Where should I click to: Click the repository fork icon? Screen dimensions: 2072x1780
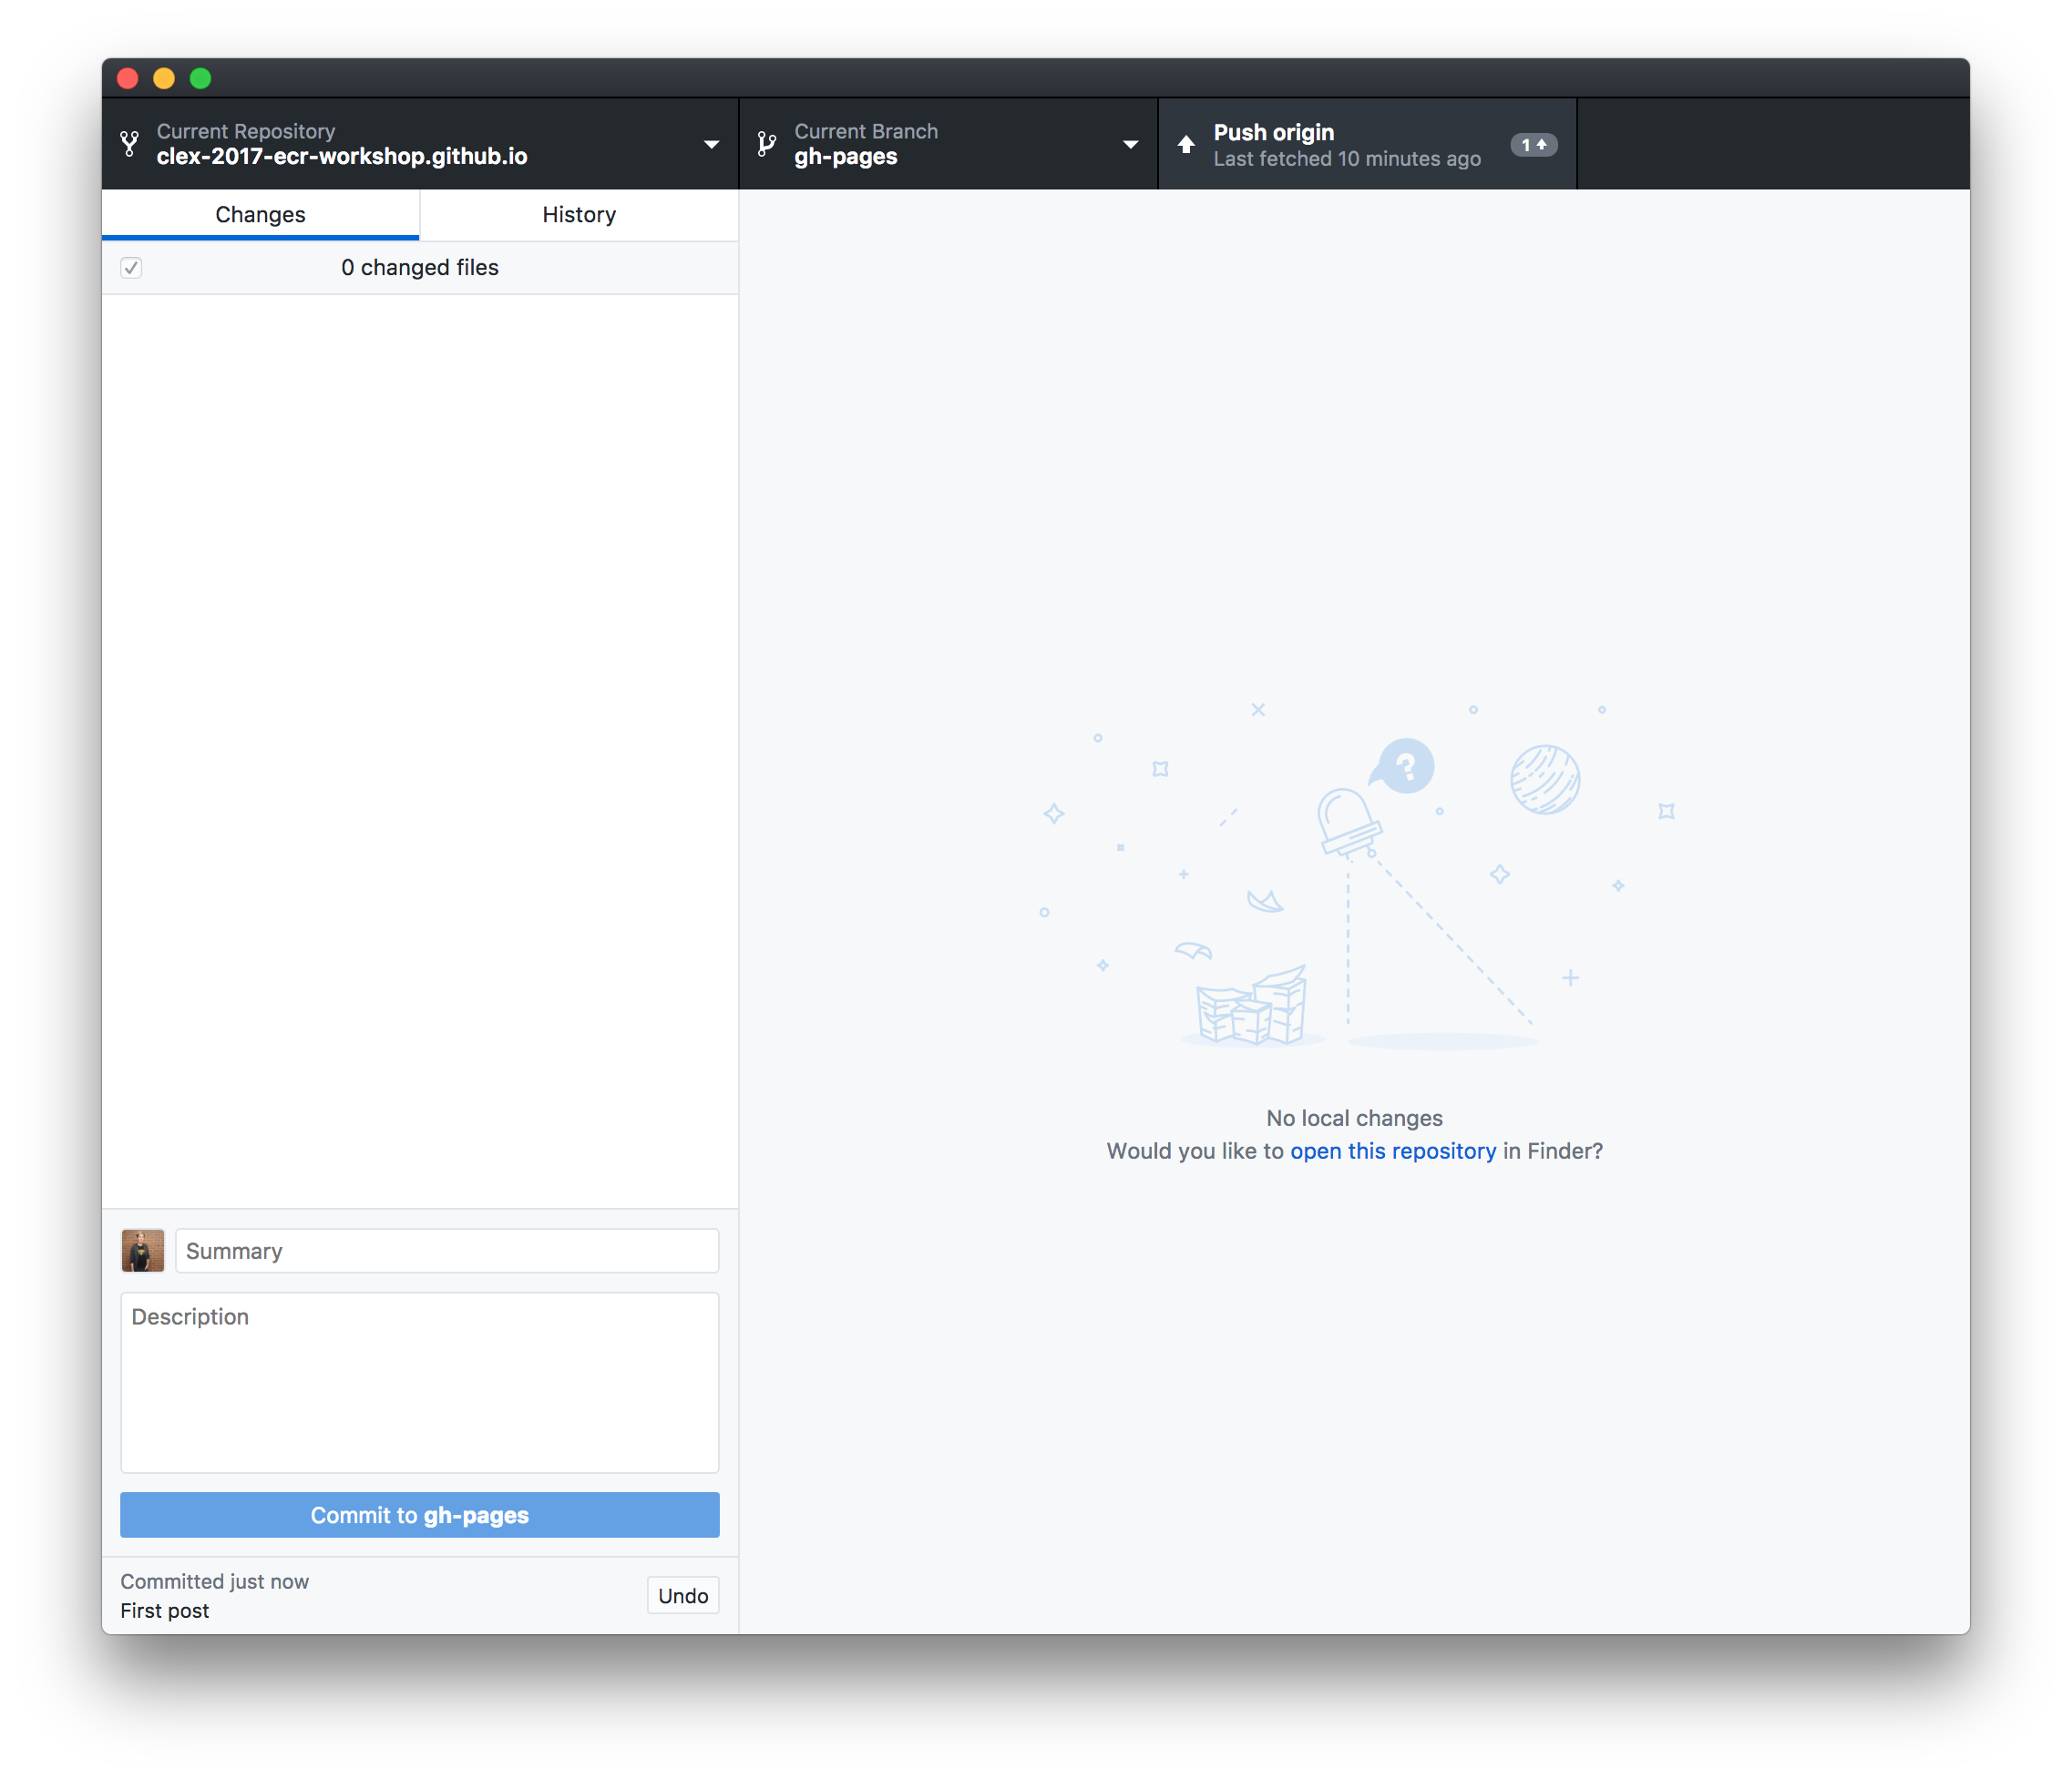[129, 144]
